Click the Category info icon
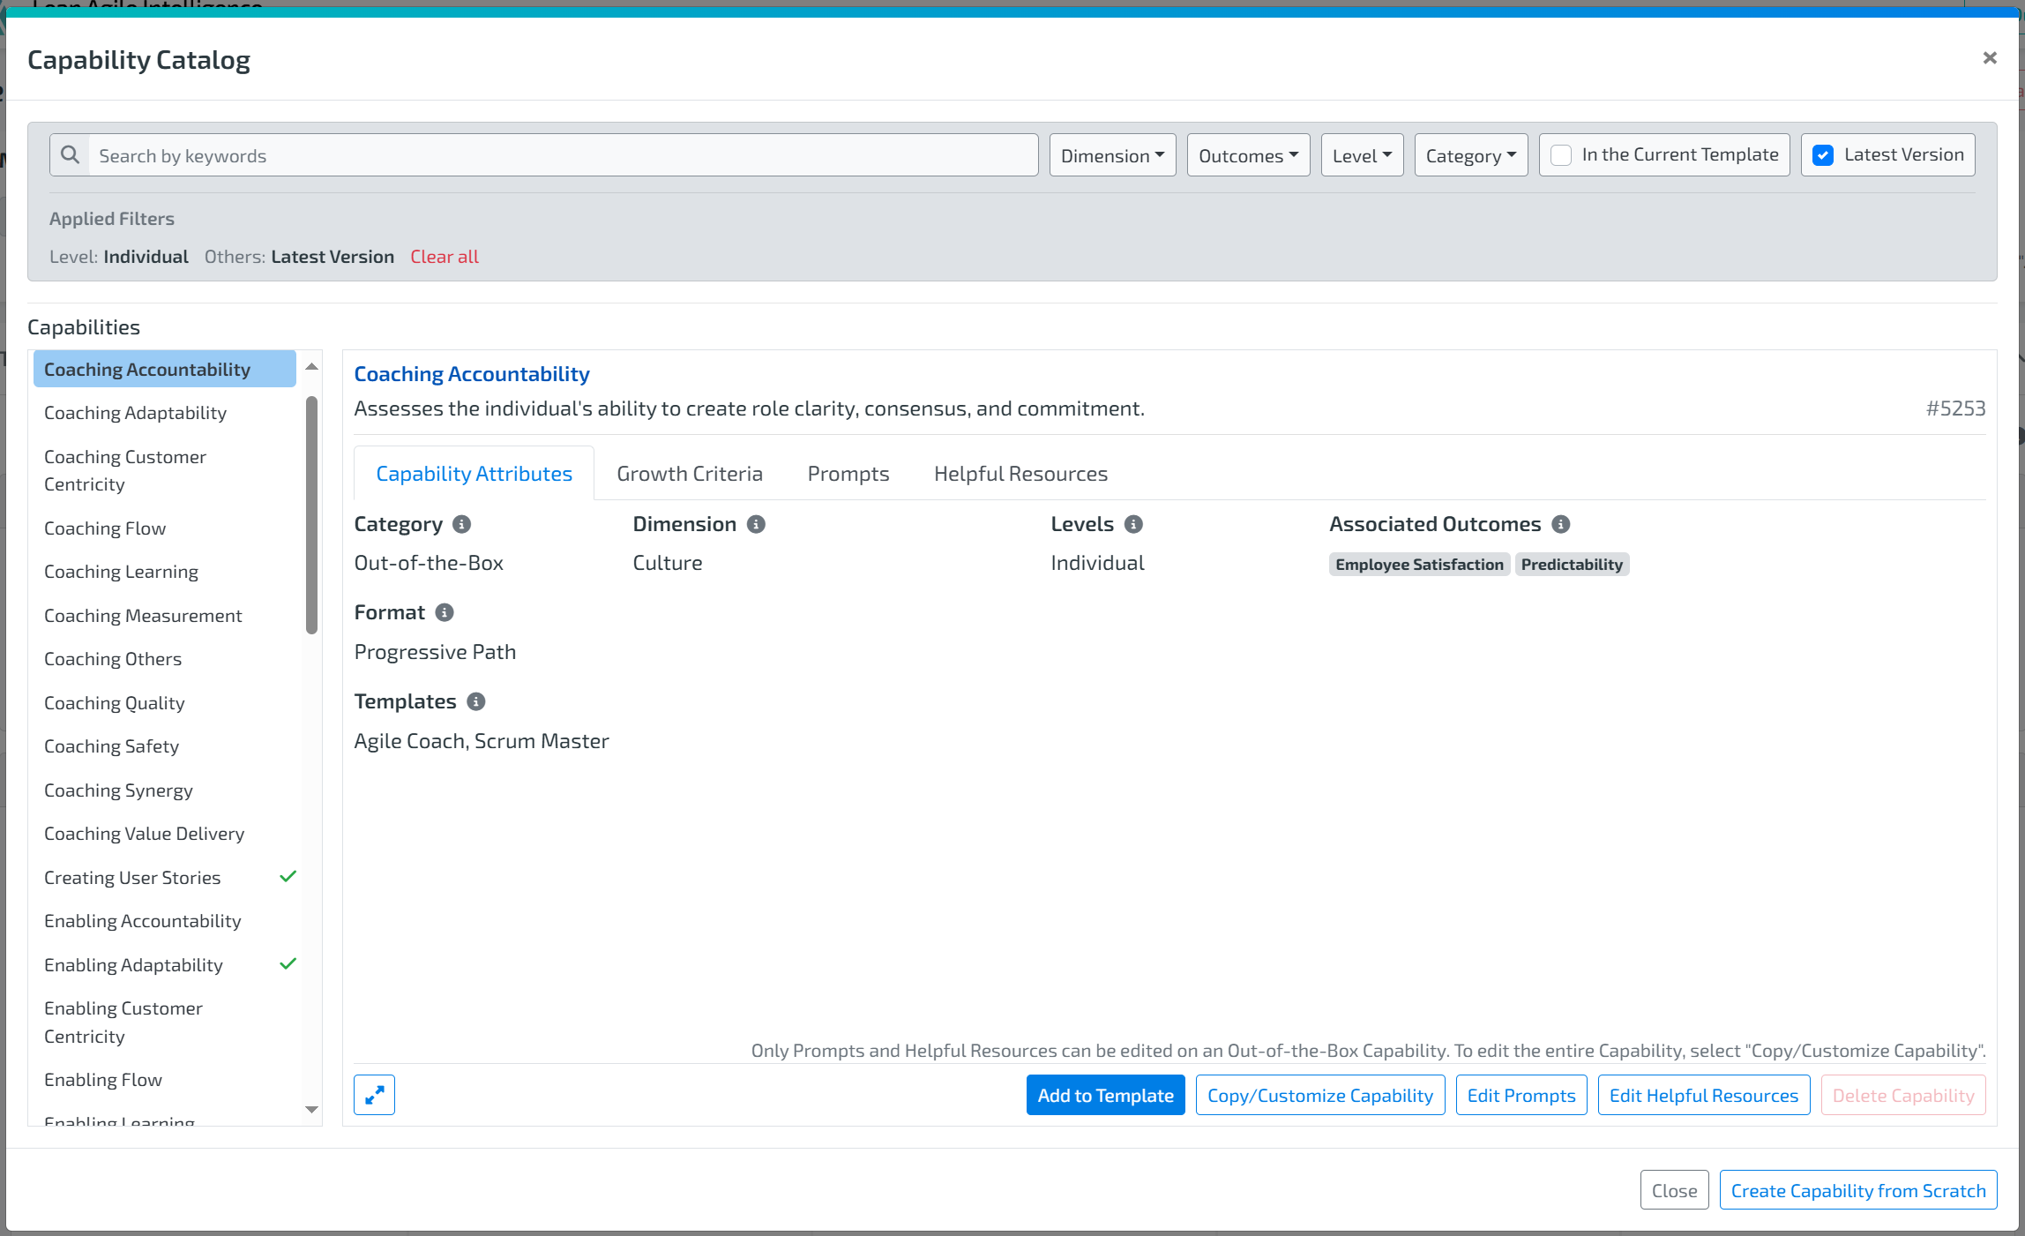Screen dimensions: 2025x1236 click(x=461, y=524)
